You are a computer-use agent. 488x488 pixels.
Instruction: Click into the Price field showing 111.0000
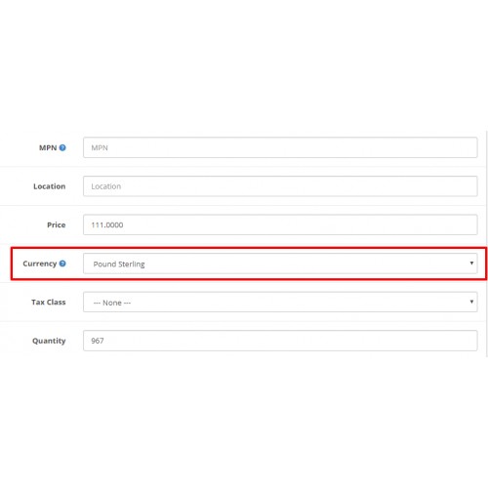[x=280, y=224]
